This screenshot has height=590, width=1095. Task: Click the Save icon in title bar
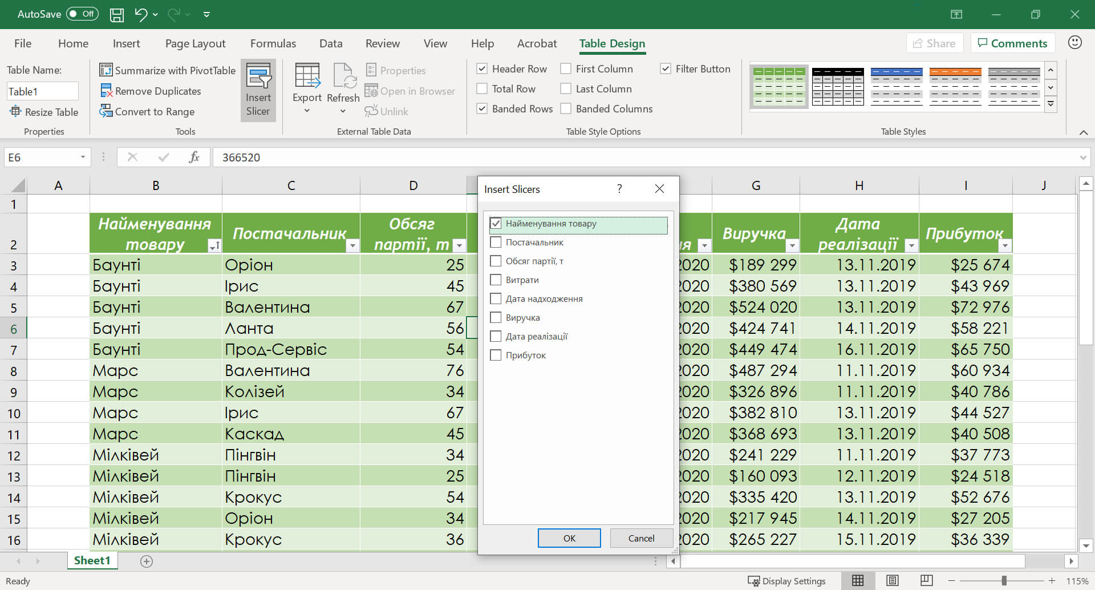[x=116, y=14]
